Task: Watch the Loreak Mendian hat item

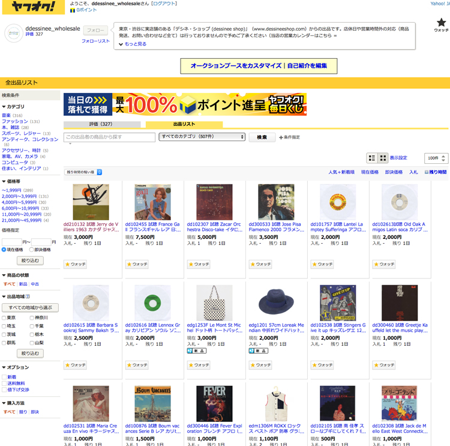Action: 260,365
